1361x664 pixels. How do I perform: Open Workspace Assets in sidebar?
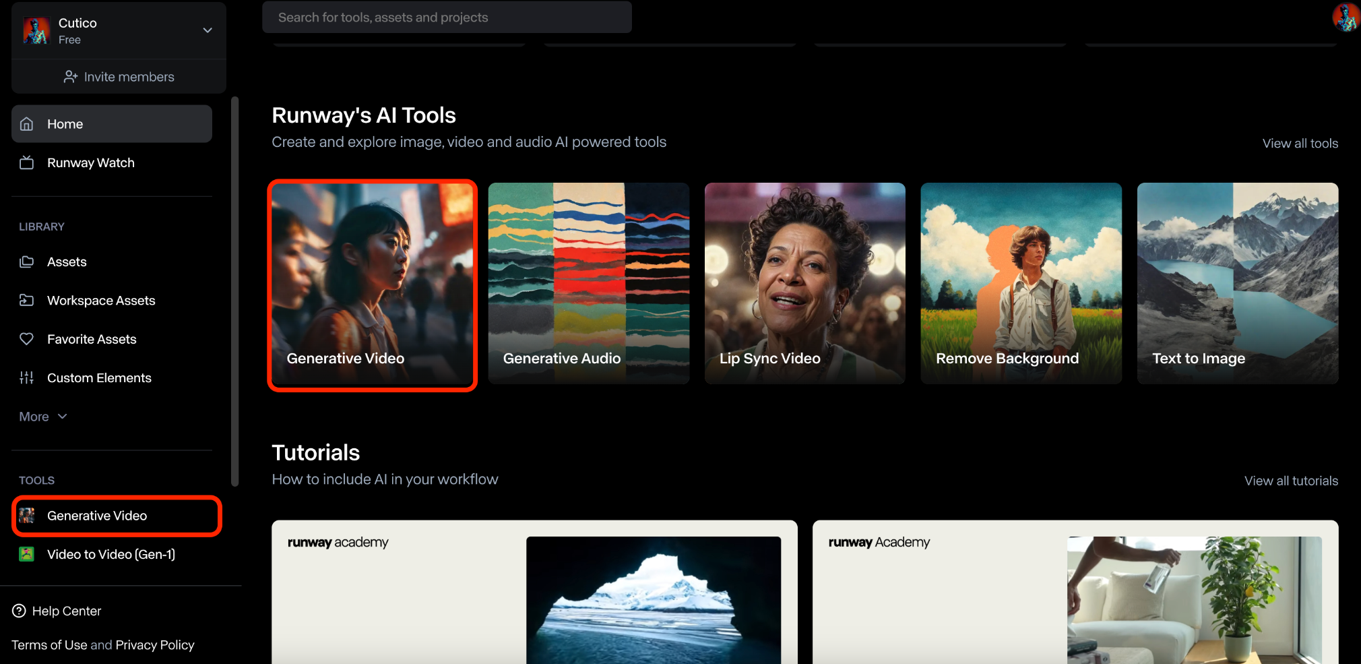pyautogui.click(x=112, y=300)
